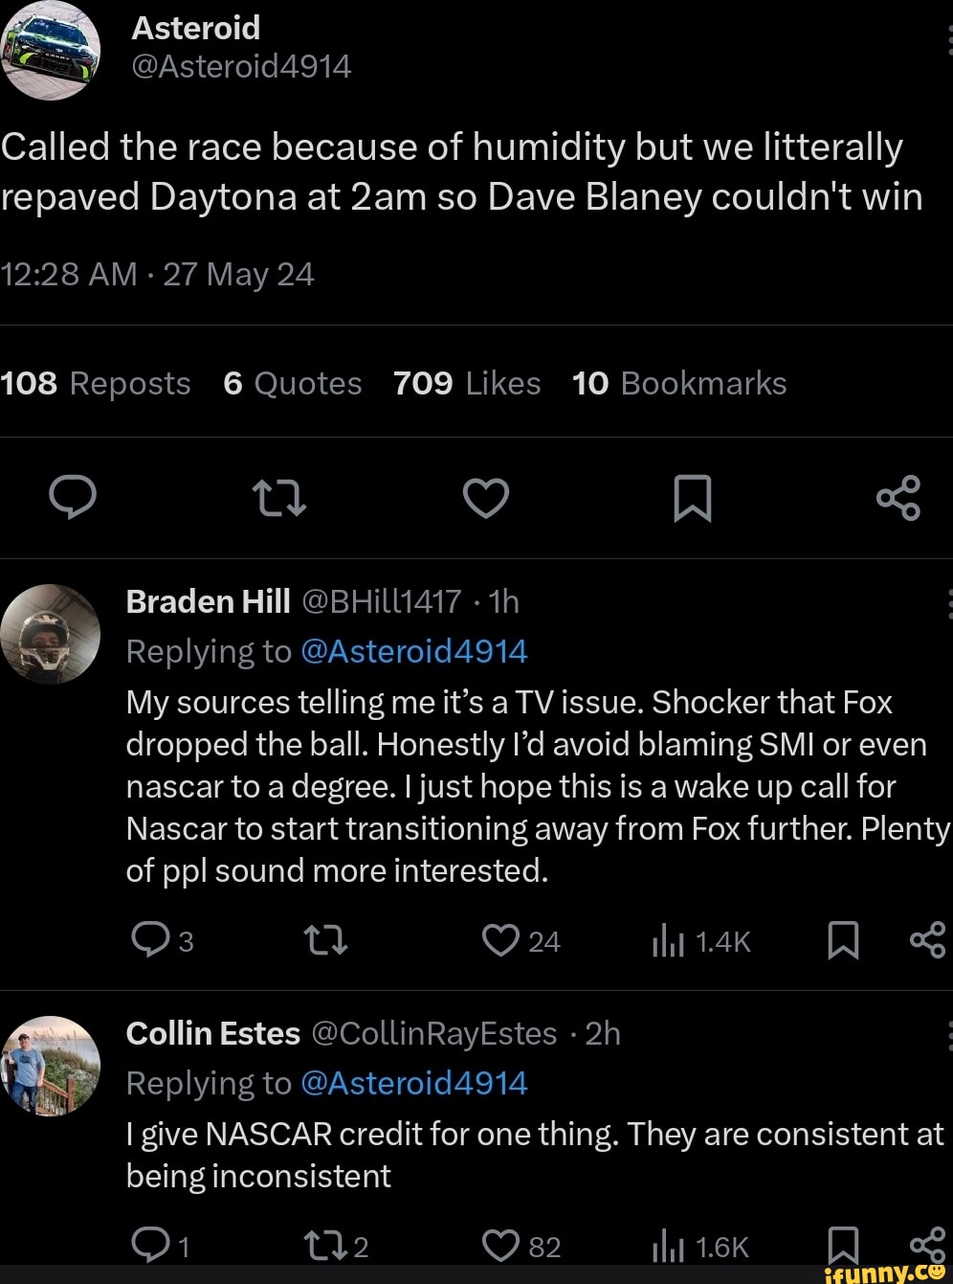Bookmark the main Asteroid post
Viewport: 953px width, 1284px height.
(x=692, y=499)
